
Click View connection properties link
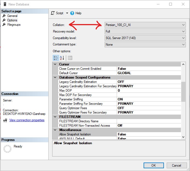[x=27, y=120]
